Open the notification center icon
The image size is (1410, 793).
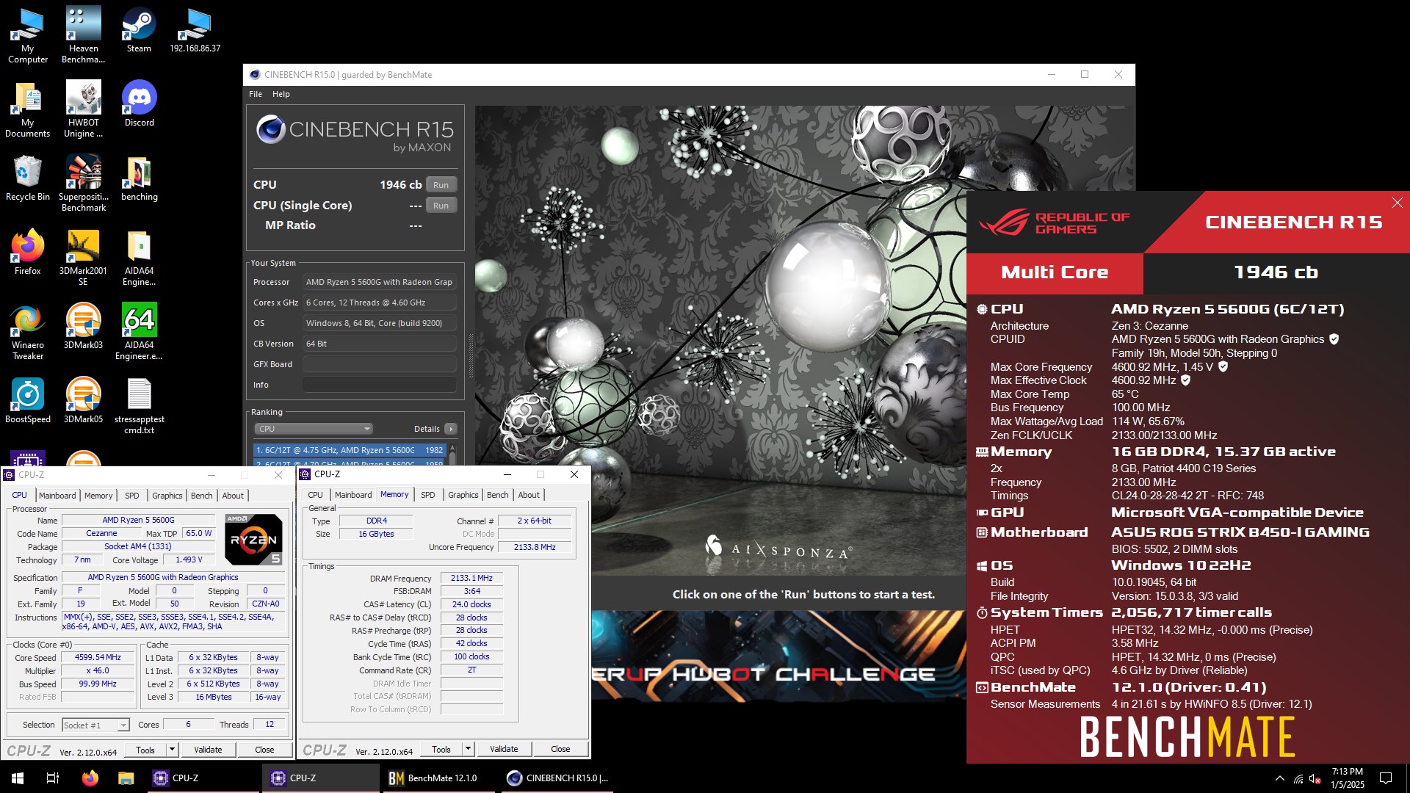point(1386,778)
